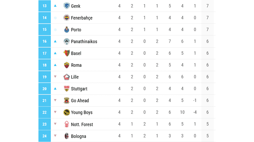Click the Go Ahead club crest
Viewport: 254px width, 142px height.
[x=67, y=101]
